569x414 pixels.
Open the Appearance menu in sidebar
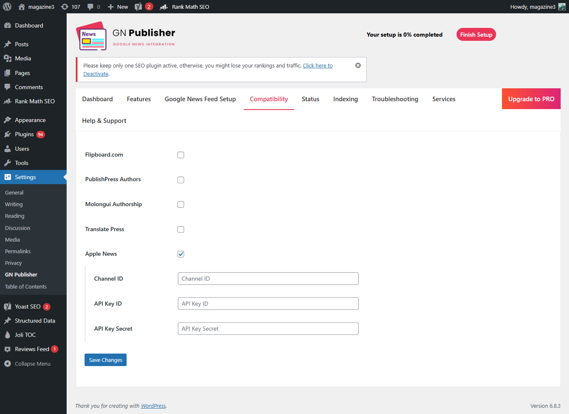(33, 120)
